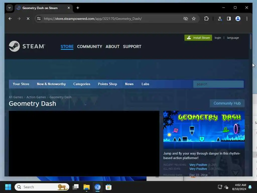
Task: Open Task View on the taskbar
Action: click(x=76, y=187)
